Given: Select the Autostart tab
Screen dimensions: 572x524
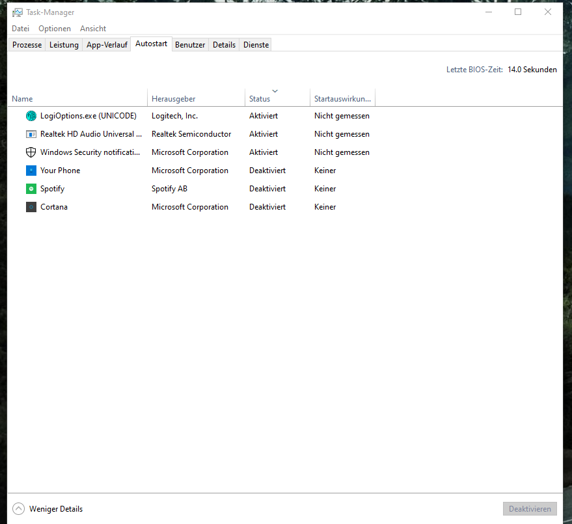Looking at the screenshot, I should coord(151,44).
